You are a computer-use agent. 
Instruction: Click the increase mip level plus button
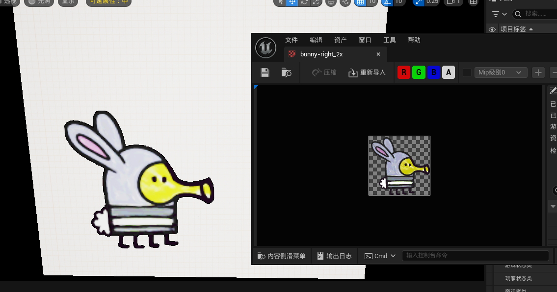pos(538,73)
